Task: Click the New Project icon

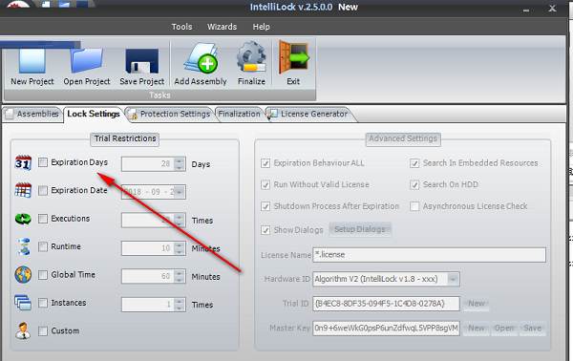Action: click(32, 61)
